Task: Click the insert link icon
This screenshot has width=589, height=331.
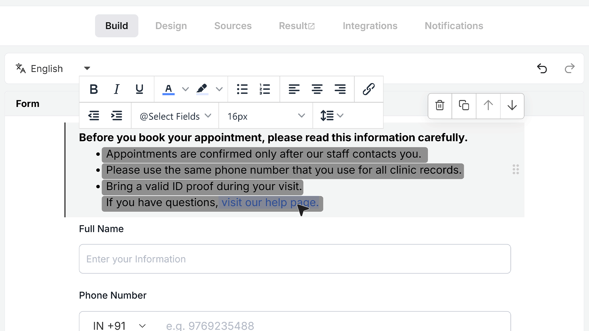Action: (368, 89)
